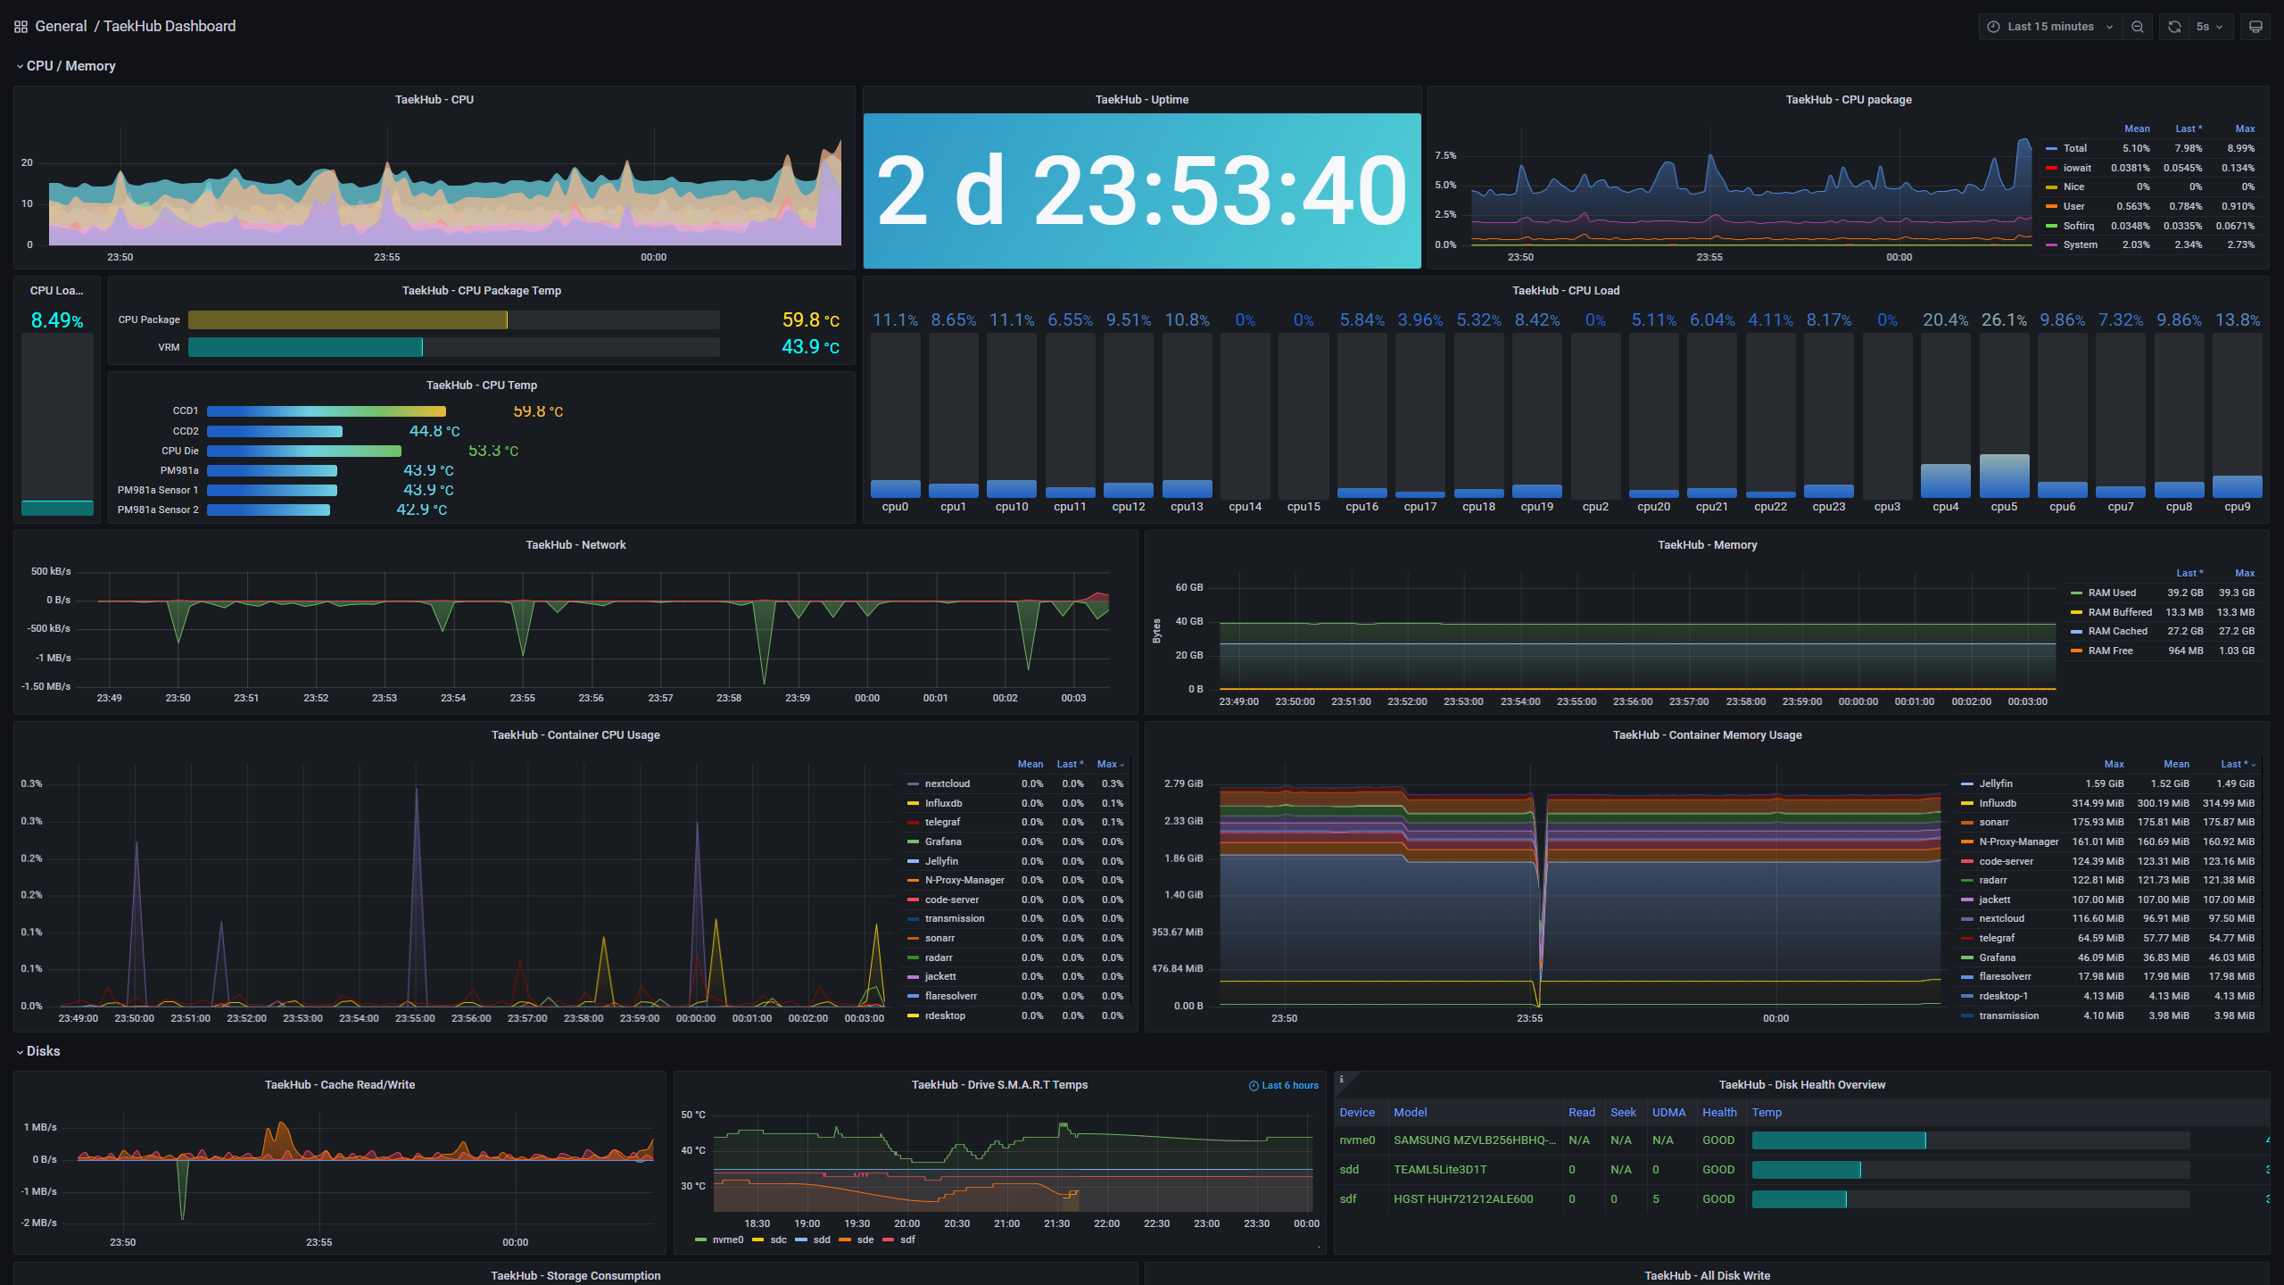Sort the Disk Health table by Health column
Screen dimensions: 2284x1285
[1718, 1112]
